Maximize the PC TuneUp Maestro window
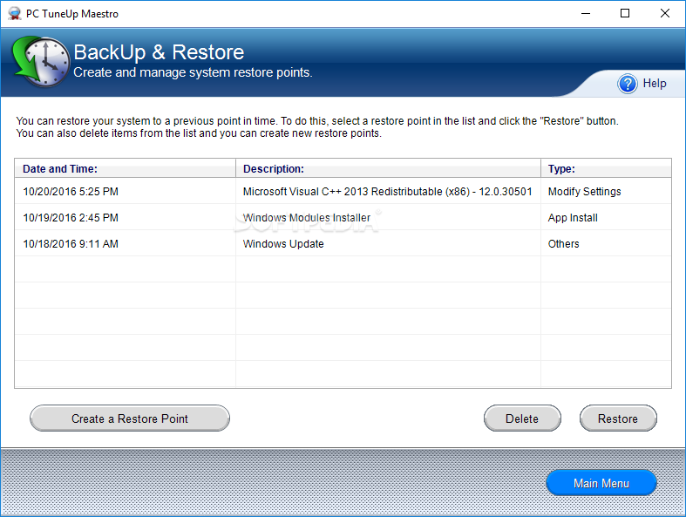 [x=625, y=14]
